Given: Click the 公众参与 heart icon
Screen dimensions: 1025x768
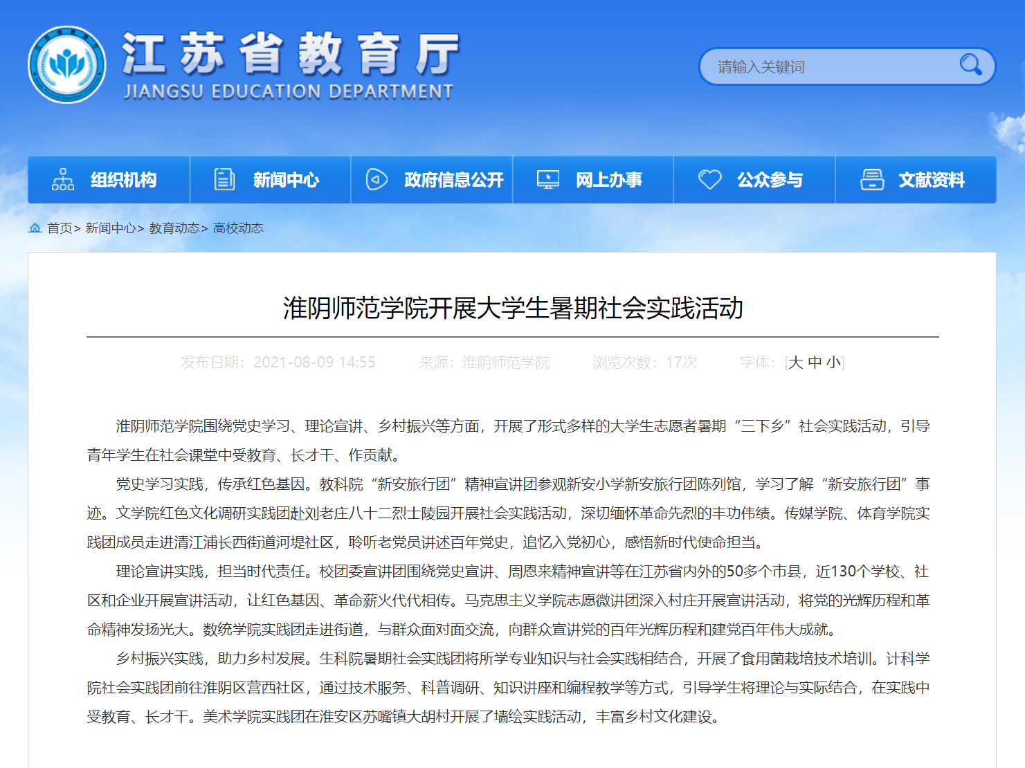Looking at the screenshot, I should (x=709, y=180).
